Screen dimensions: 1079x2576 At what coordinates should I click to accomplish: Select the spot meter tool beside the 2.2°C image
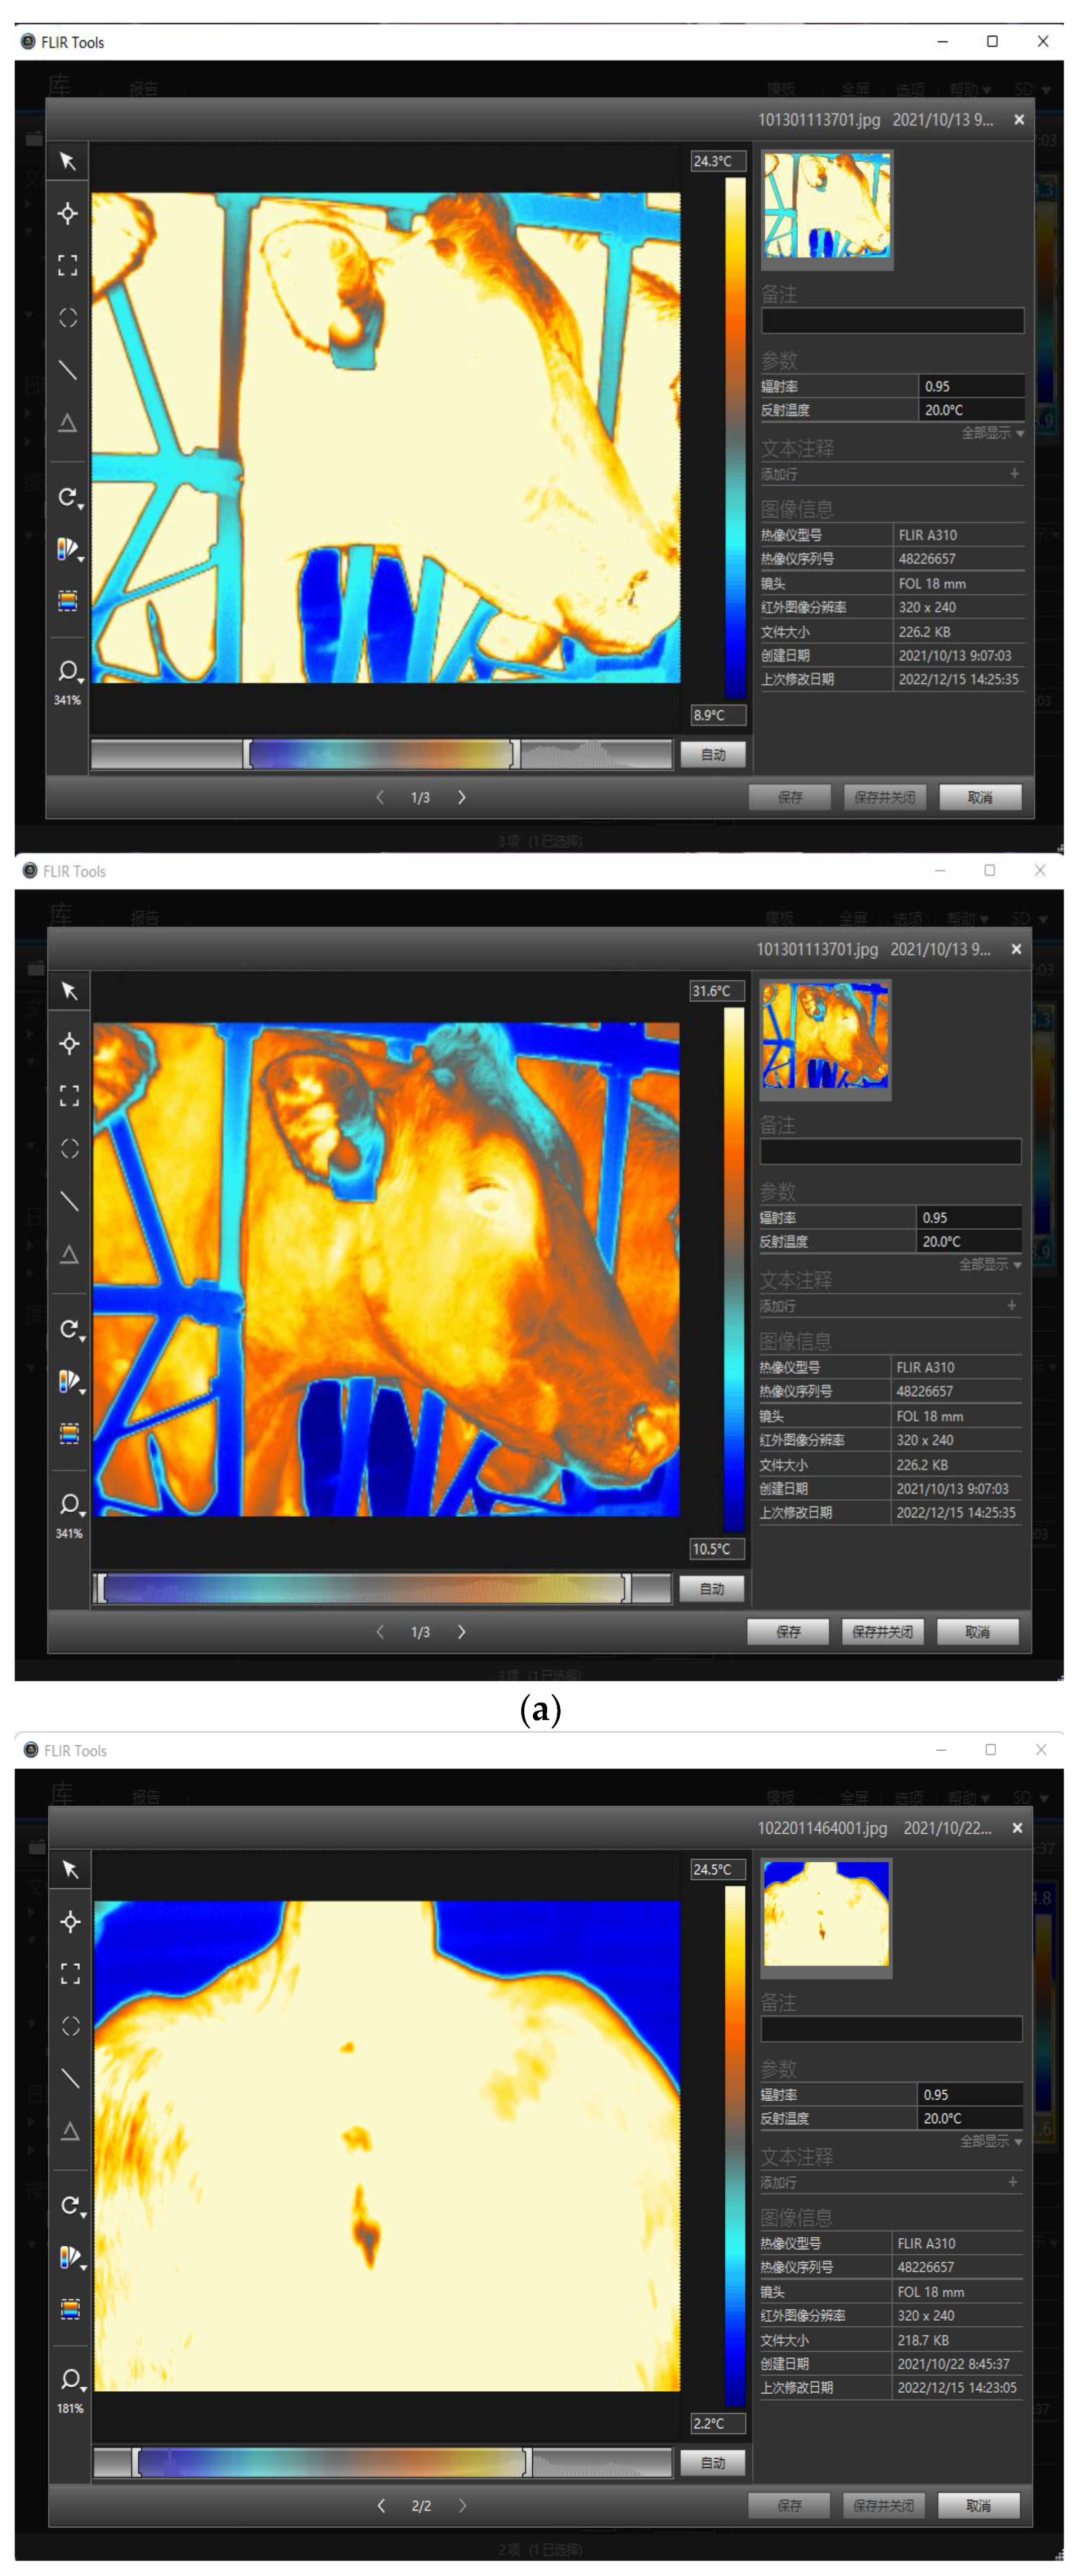click(x=70, y=1921)
